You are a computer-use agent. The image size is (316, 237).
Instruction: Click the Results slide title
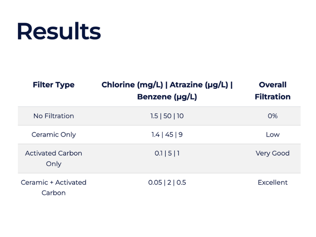[58, 31]
